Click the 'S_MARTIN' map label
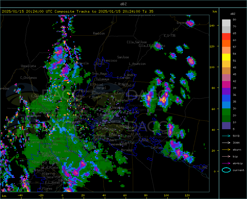Viewport: 247px width, 199px height. (x=114, y=122)
